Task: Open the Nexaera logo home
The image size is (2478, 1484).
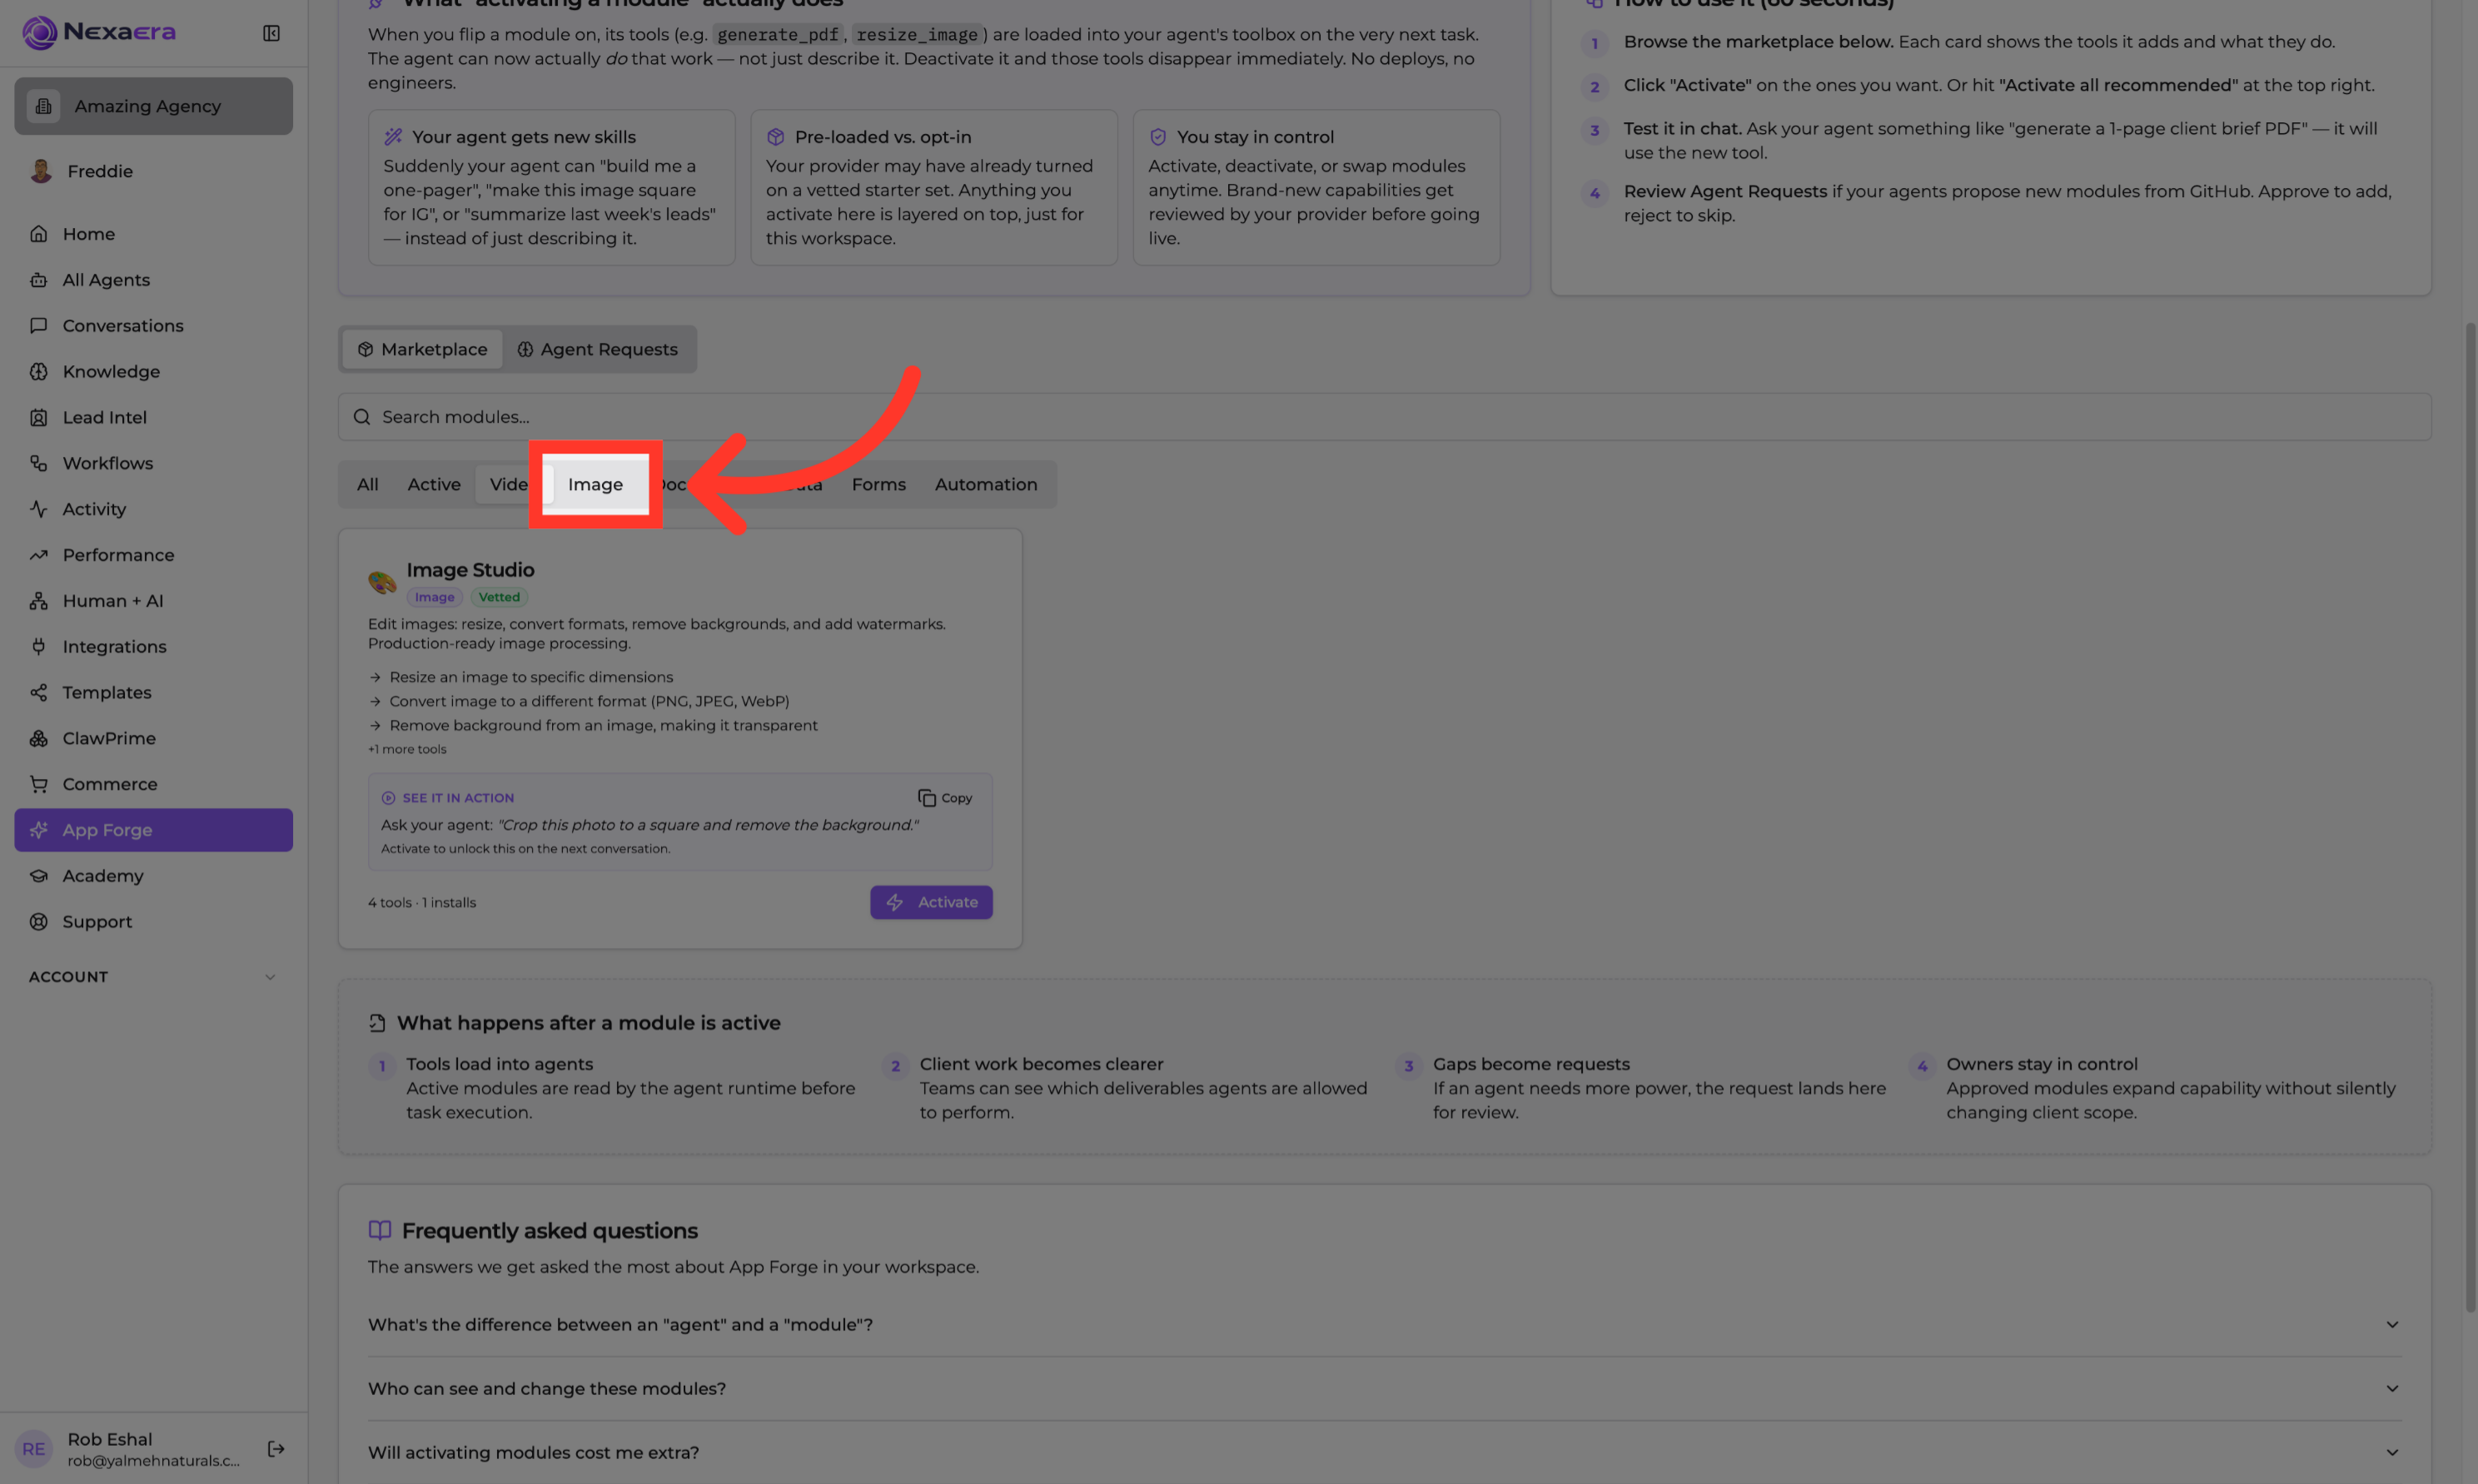Action: click(x=99, y=32)
